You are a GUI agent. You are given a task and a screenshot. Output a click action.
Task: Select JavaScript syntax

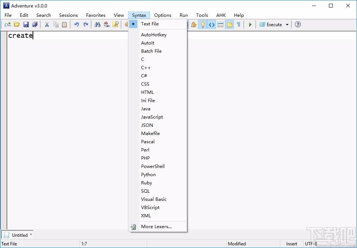coord(158,117)
